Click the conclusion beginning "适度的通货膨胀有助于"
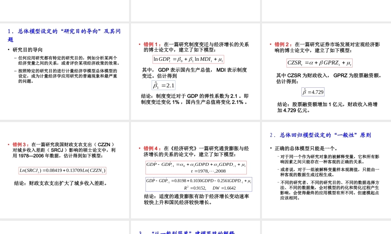Viewport: 391px width, 234px height. pyautogui.click(x=196, y=199)
